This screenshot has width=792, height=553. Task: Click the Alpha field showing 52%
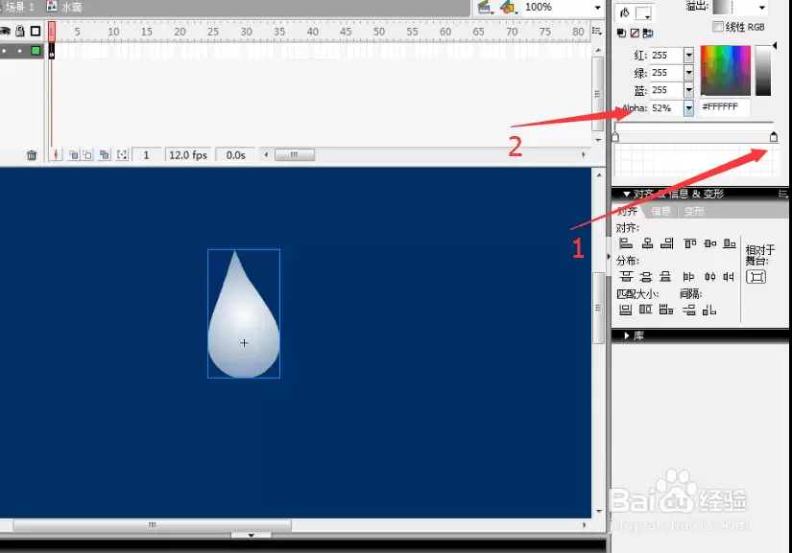tap(666, 108)
